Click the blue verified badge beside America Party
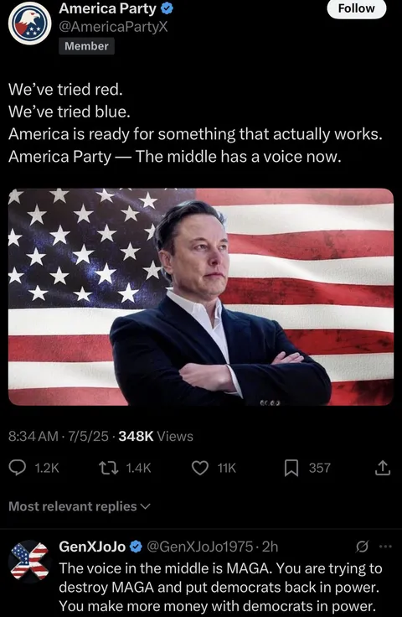This screenshot has width=402, height=617. pos(167,8)
